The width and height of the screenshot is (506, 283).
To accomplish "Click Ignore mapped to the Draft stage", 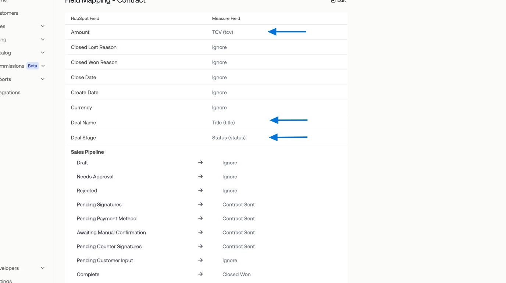I will coord(230,163).
